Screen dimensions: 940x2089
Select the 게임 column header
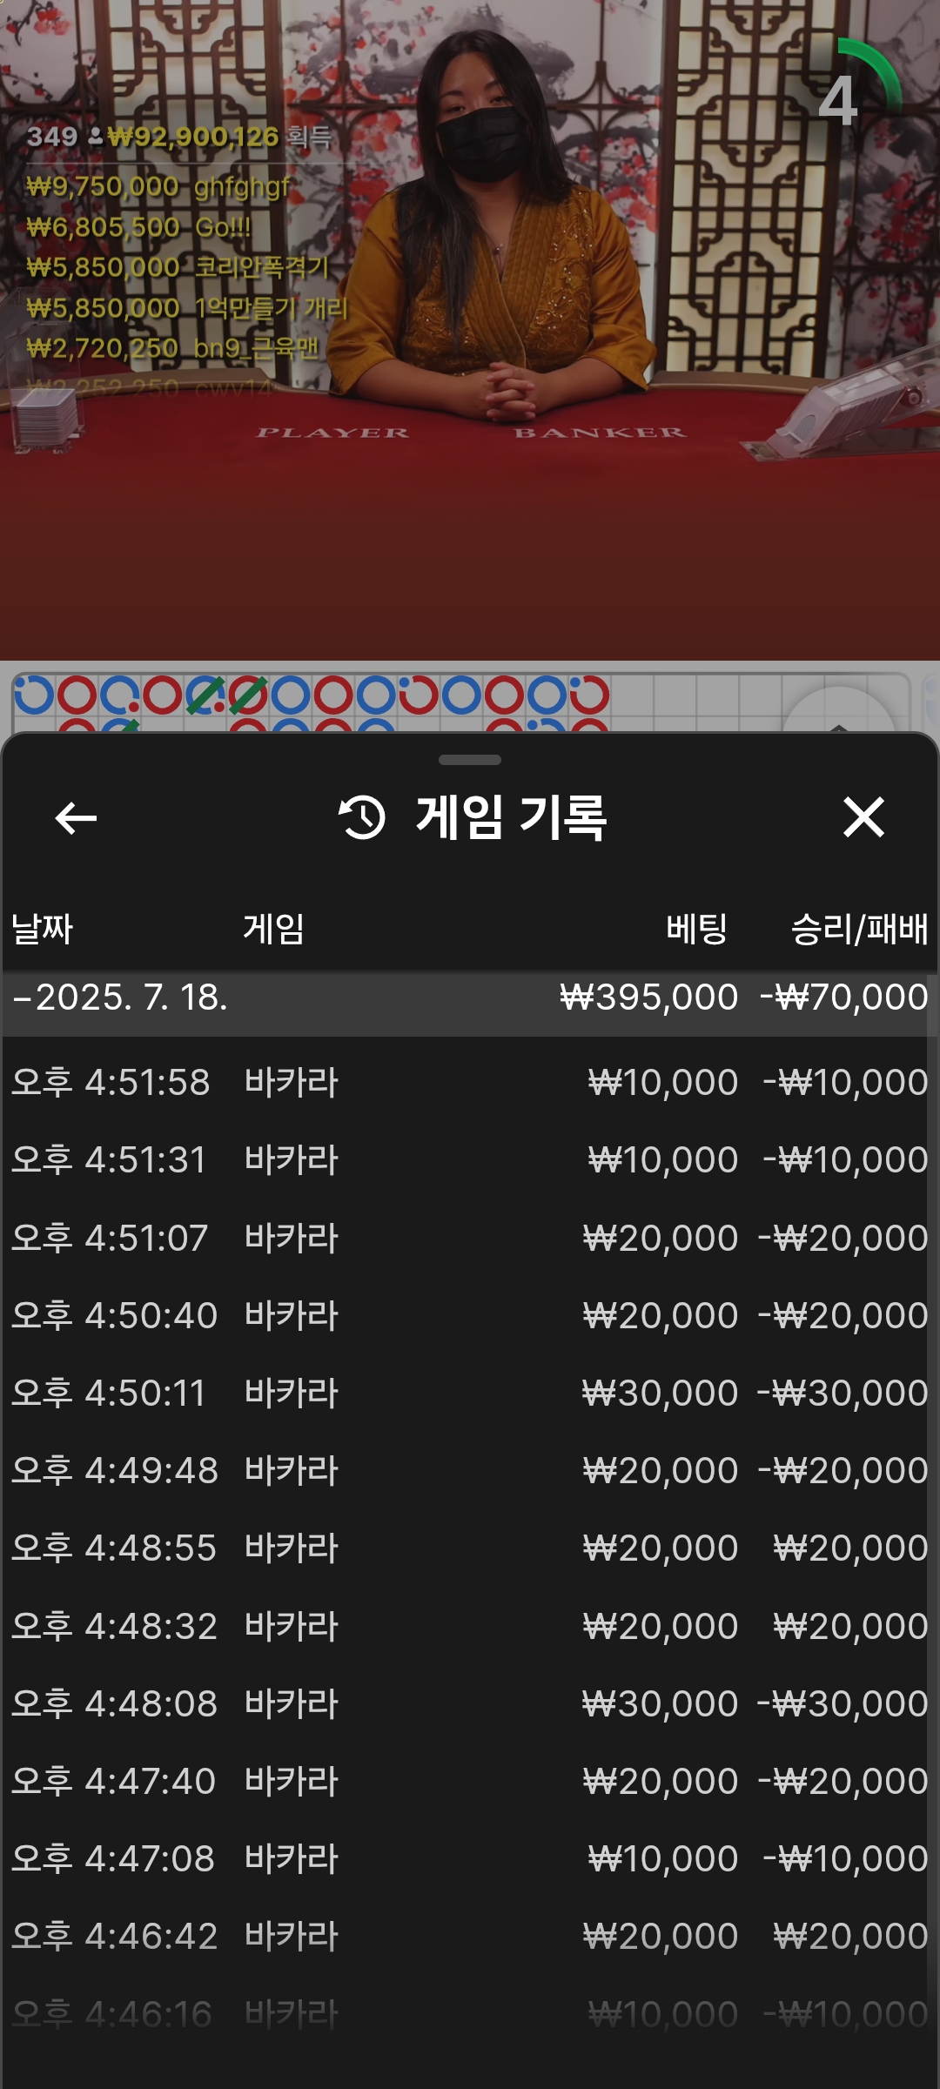pyautogui.click(x=273, y=929)
